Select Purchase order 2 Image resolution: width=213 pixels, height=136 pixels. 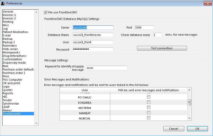point(18,73)
